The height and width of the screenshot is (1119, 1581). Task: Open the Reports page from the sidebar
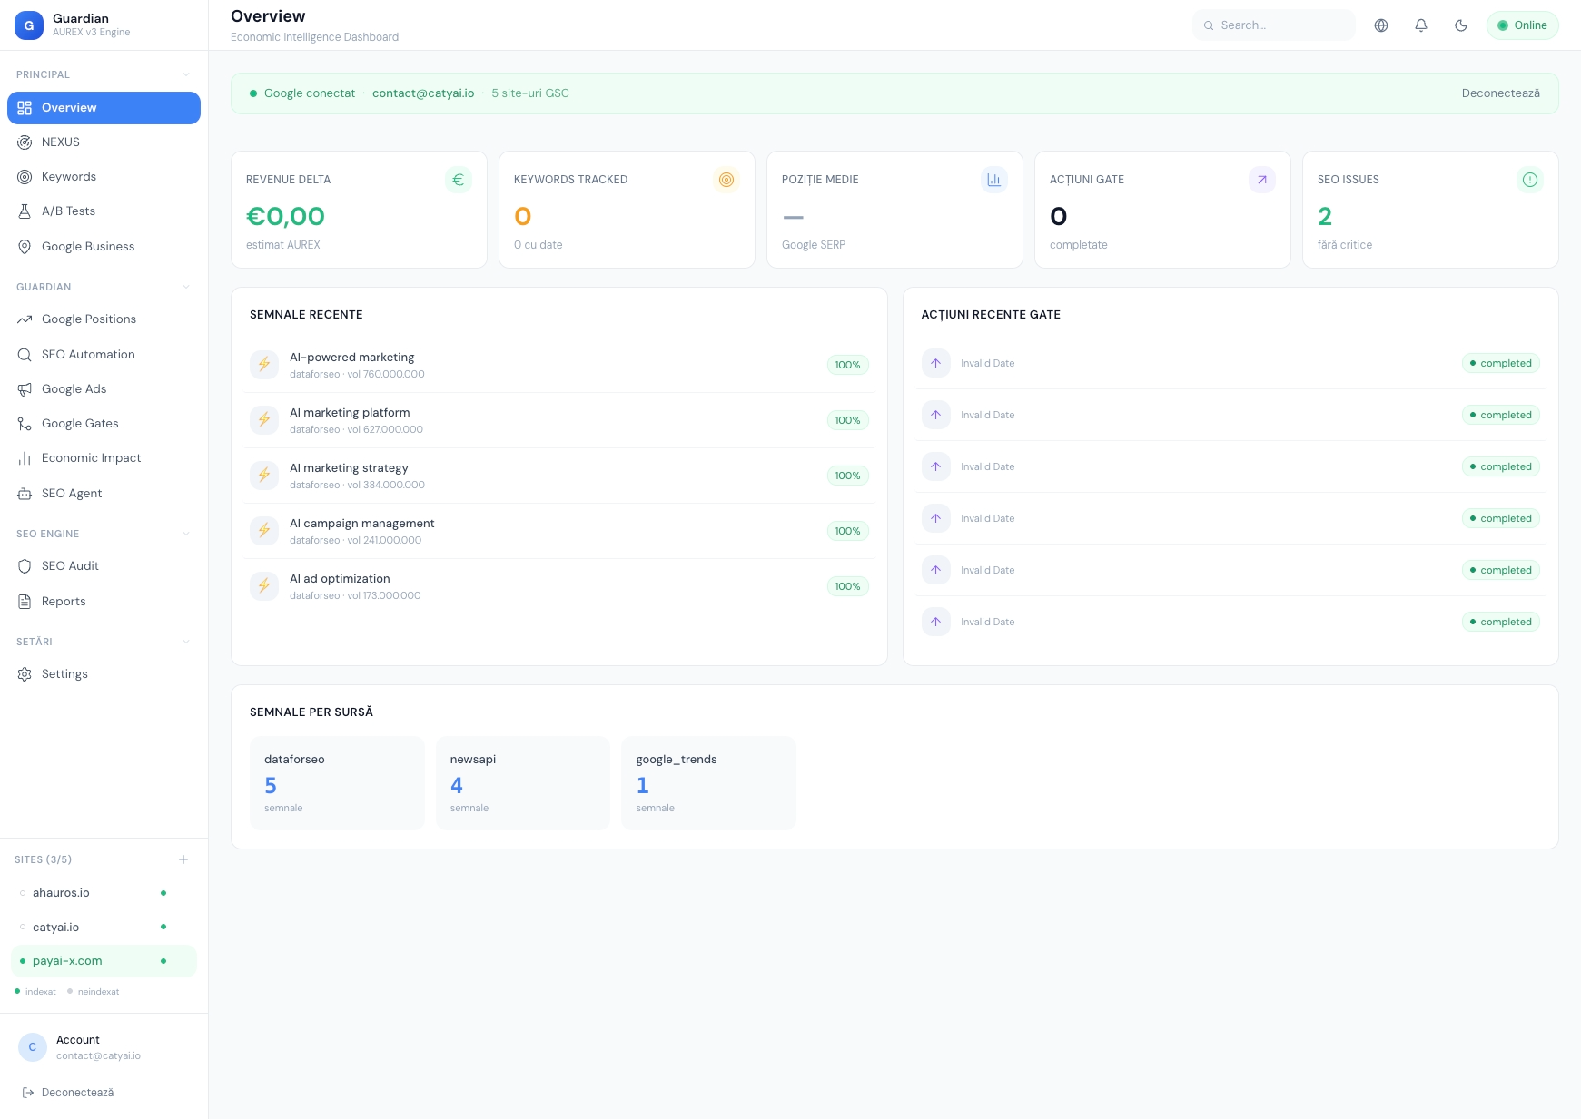[64, 601]
